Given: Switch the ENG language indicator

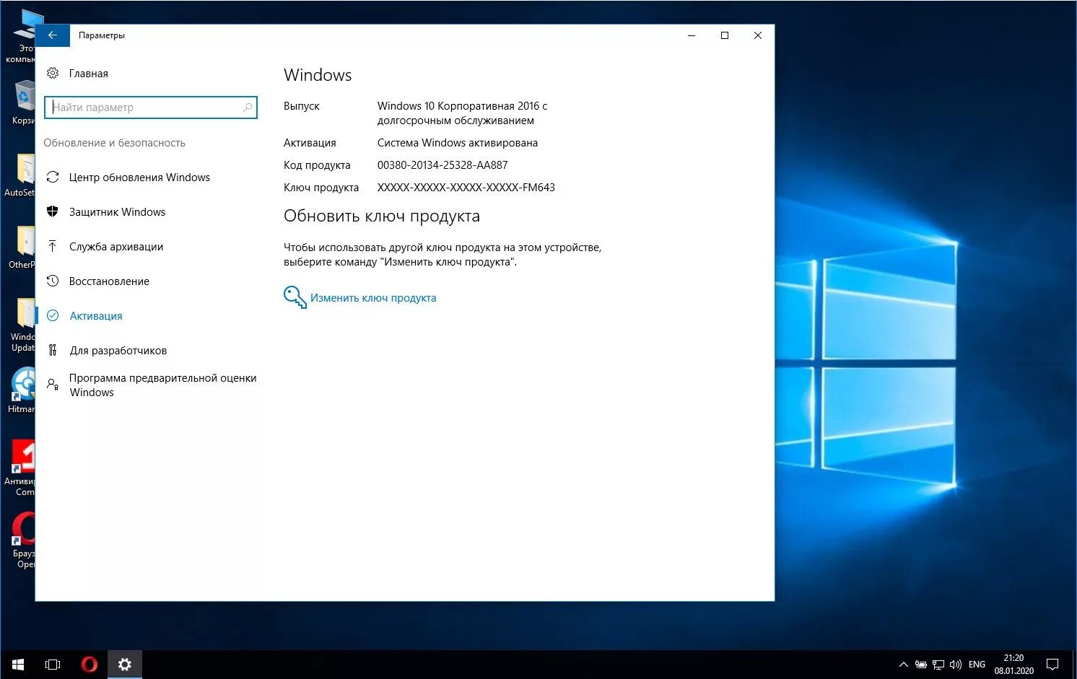Looking at the screenshot, I should pyautogui.click(x=977, y=665).
